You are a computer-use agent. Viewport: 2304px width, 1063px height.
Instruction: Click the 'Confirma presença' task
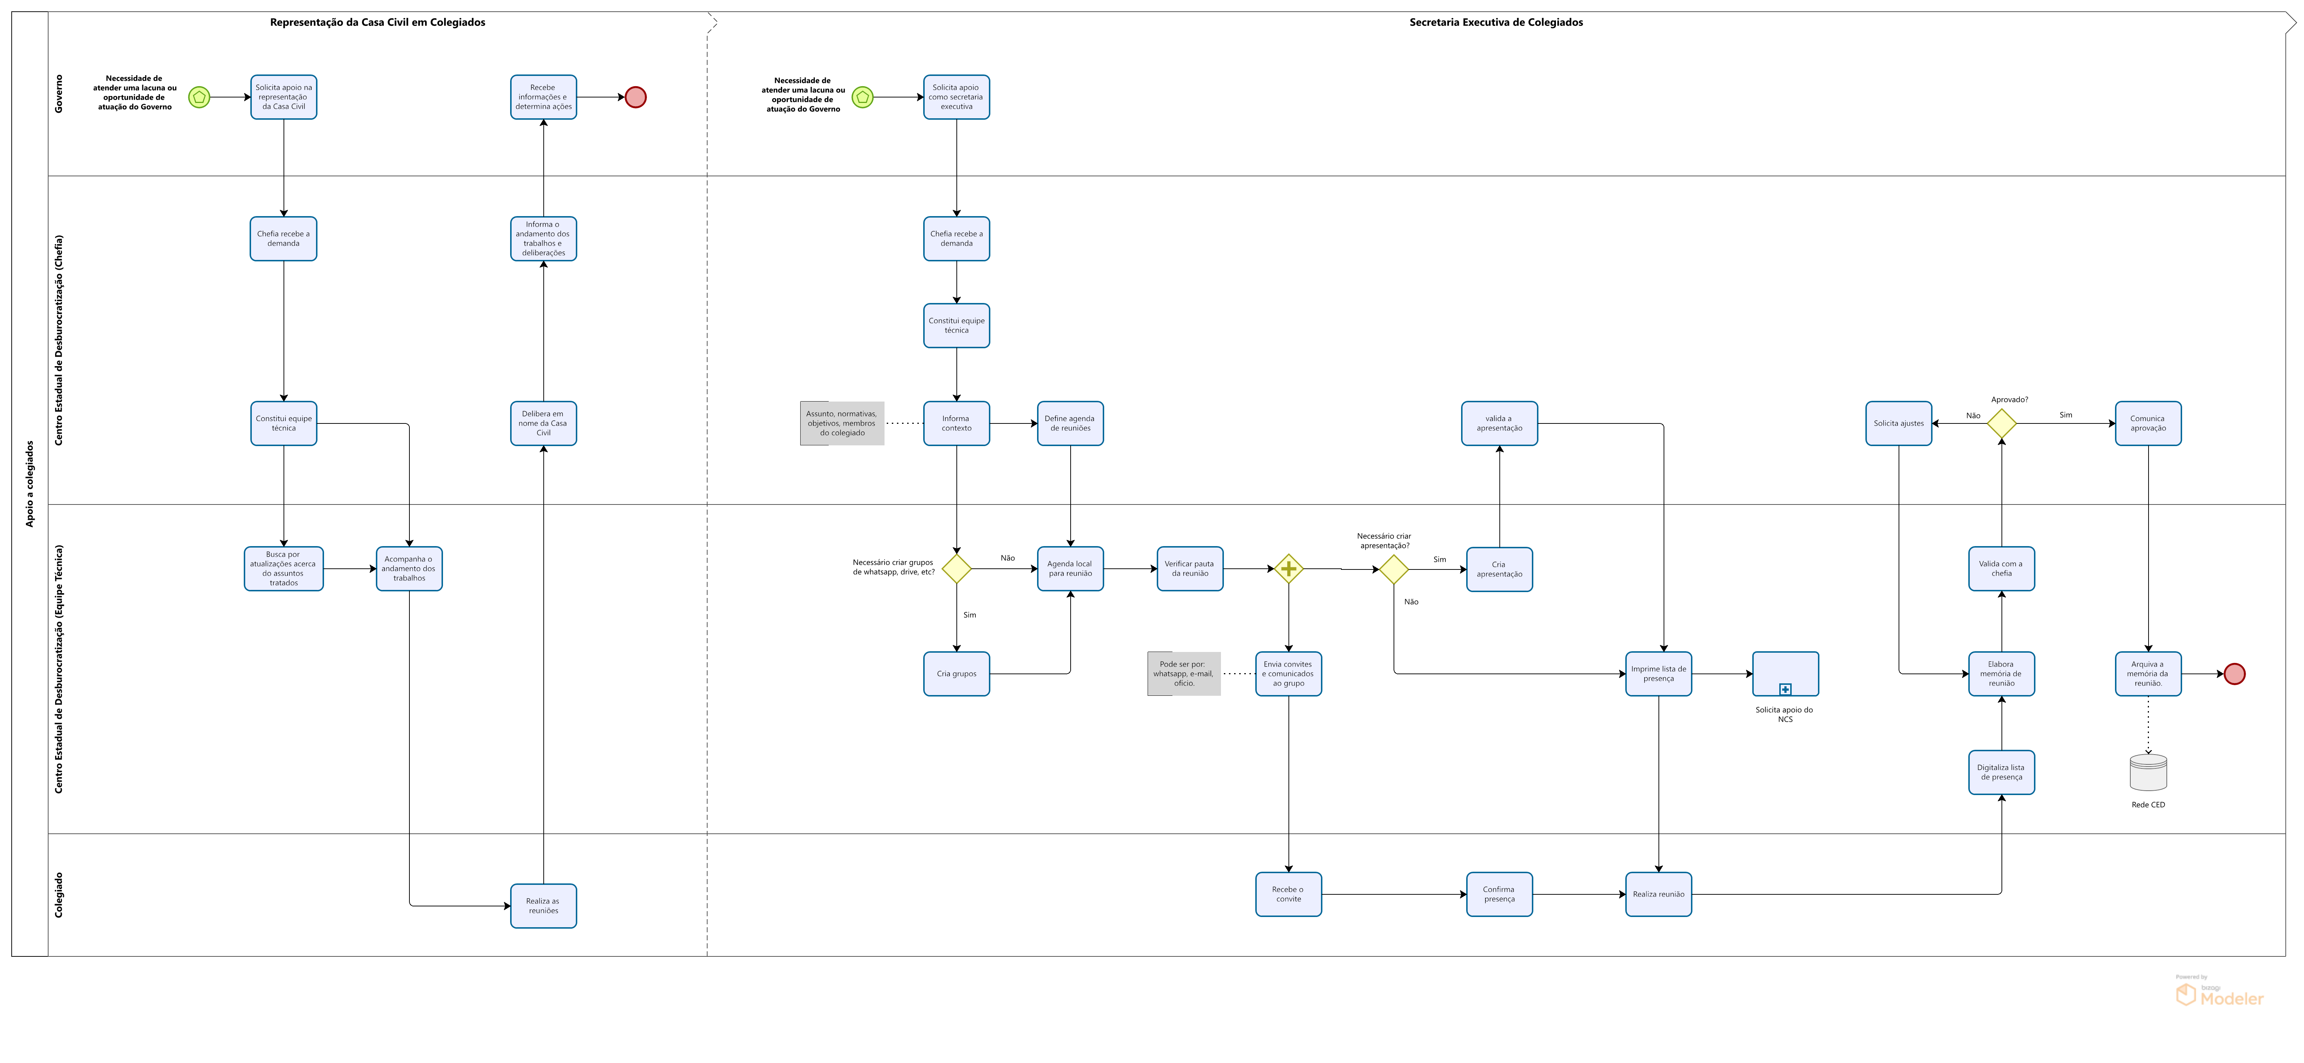point(1500,894)
